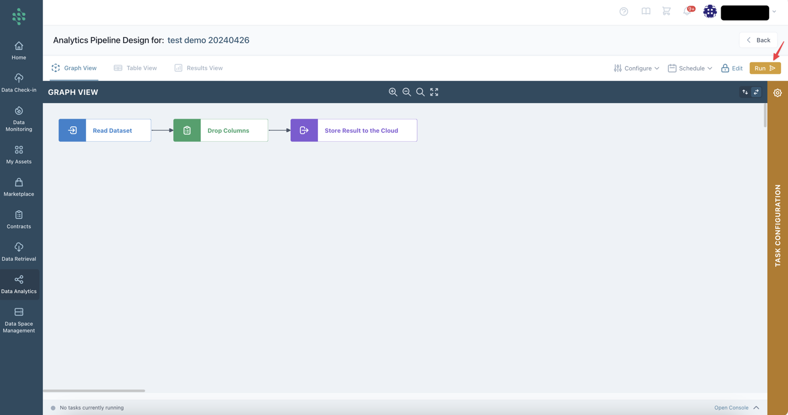Click the zoom in magnifier icon
Screen dimensions: 788x415
393,92
